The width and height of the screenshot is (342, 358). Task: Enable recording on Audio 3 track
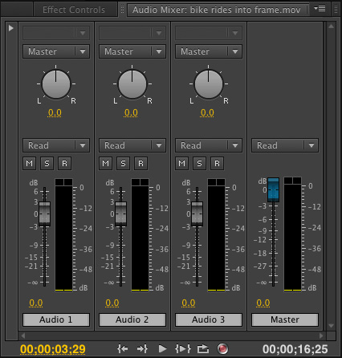click(217, 163)
